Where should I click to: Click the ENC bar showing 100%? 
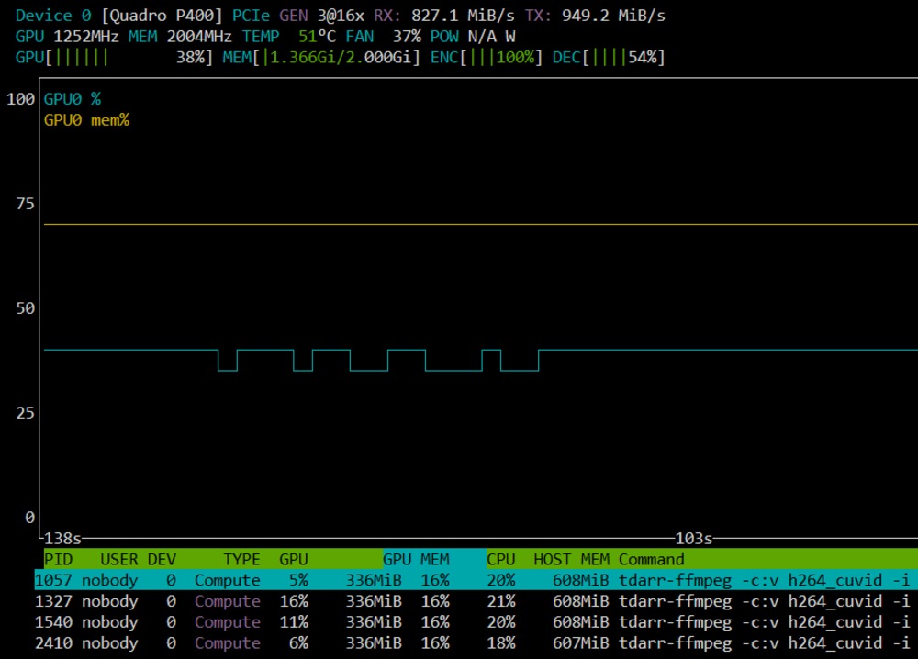tap(487, 57)
